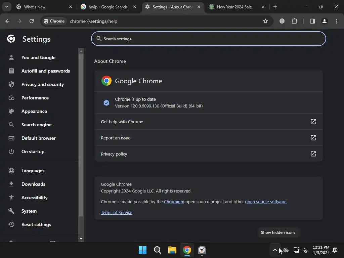Open a new tab with plus button

[275, 7]
